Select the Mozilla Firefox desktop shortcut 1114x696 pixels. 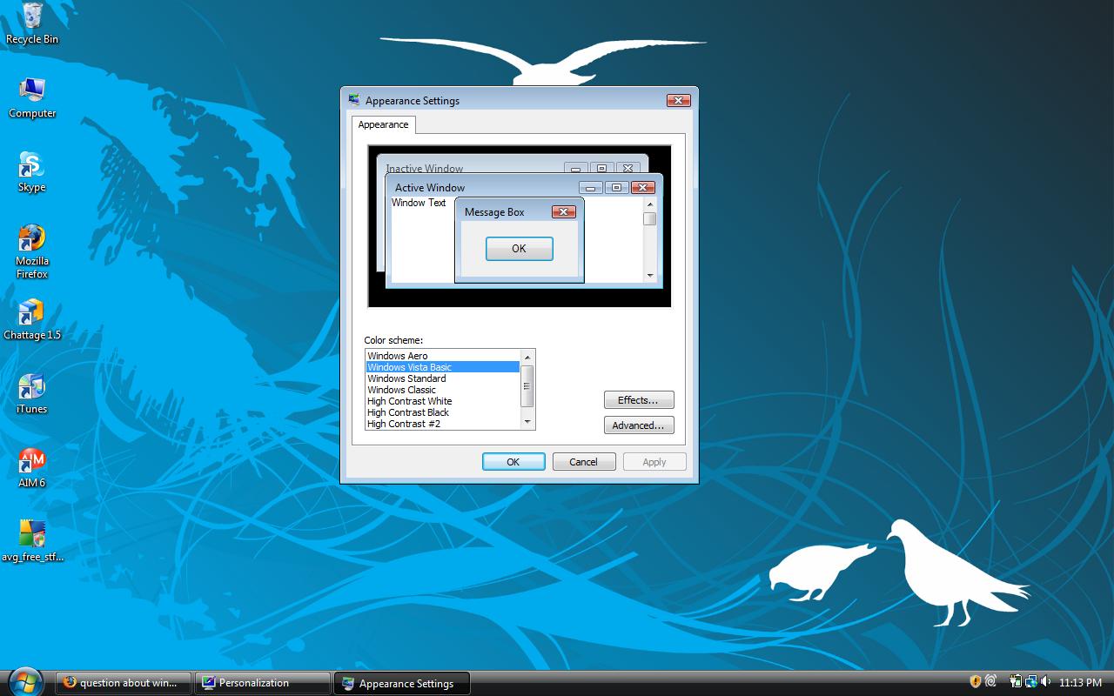point(32,252)
